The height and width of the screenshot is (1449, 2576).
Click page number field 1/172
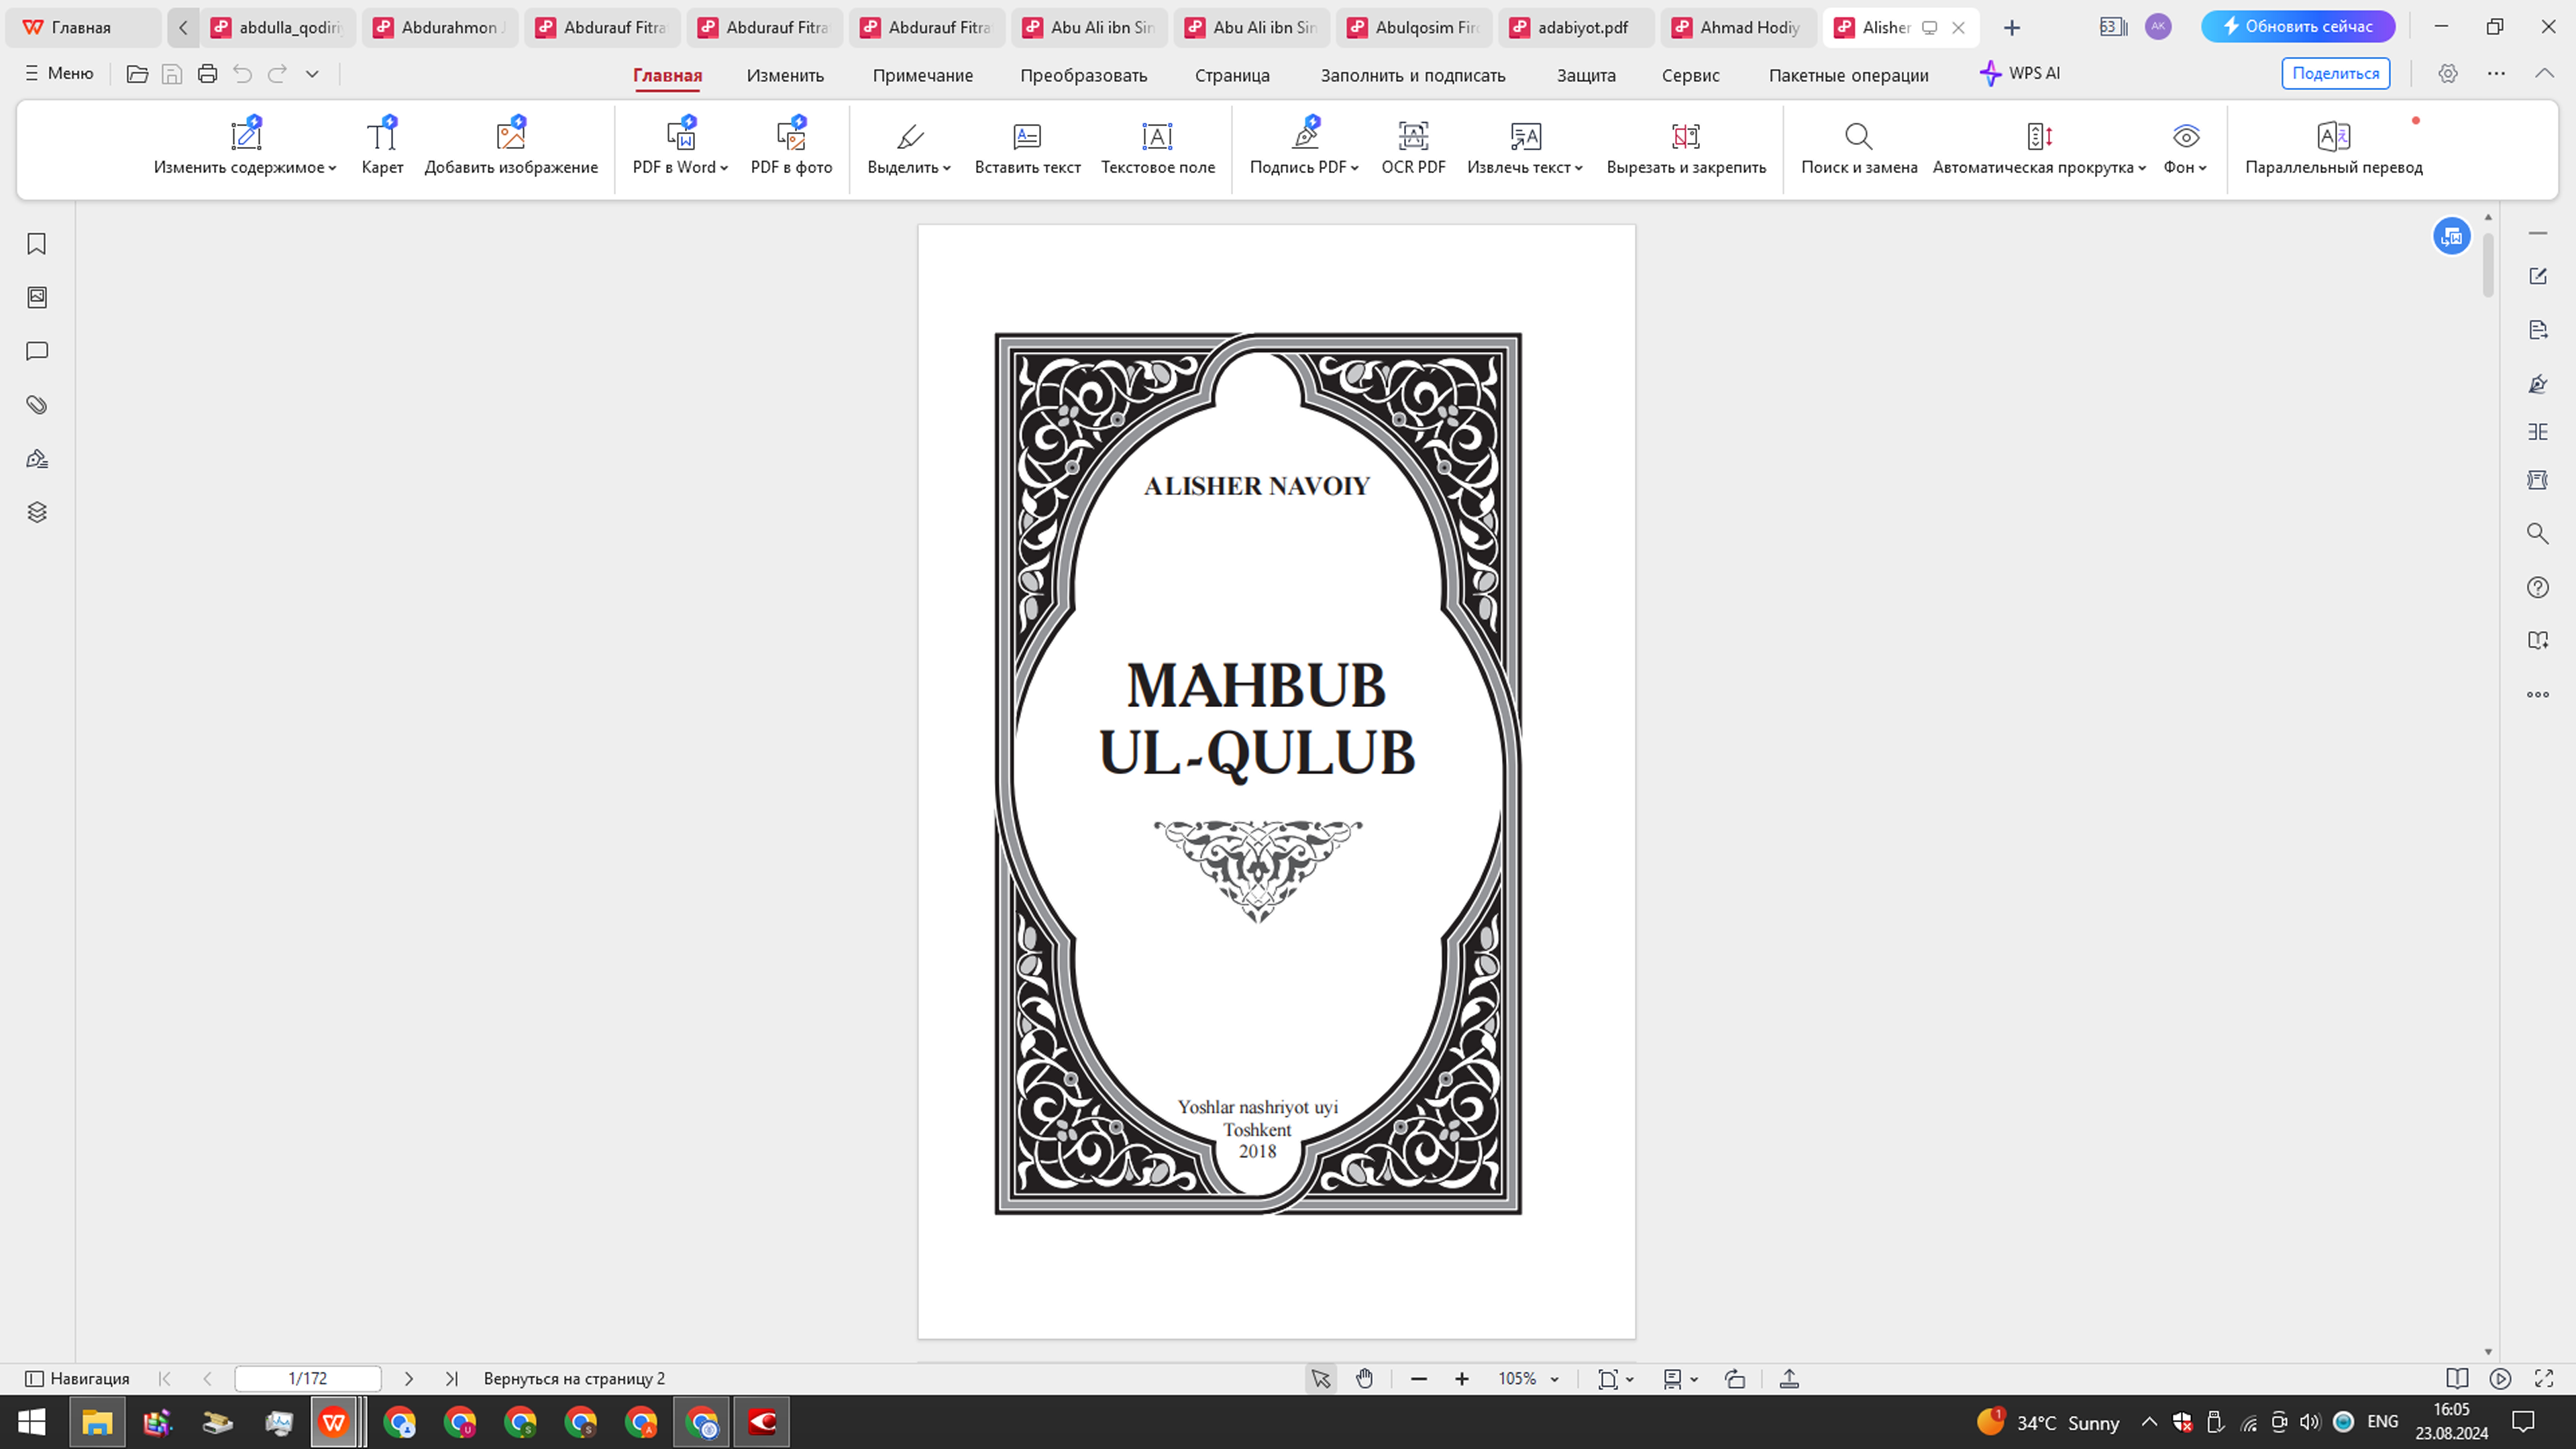(308, 1379)
